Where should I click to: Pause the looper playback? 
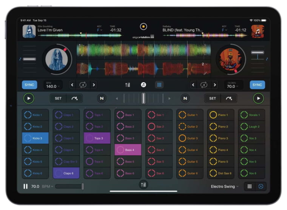coord(25,186)
